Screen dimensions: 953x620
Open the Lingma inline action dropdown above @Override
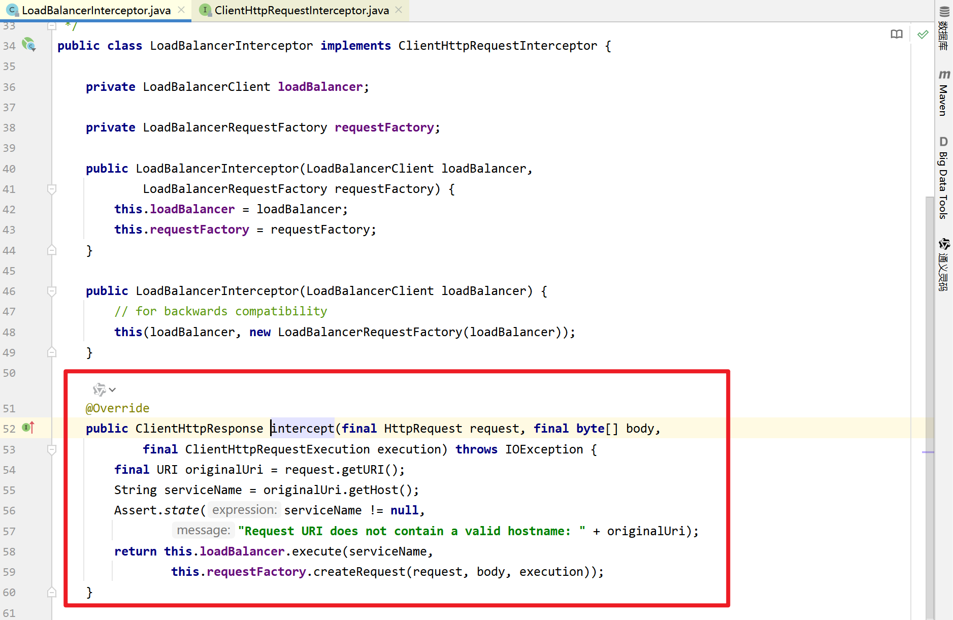tap(105, 389)
